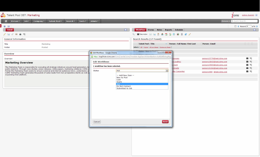Viewport: 260px width, 157px height.
Task: Open the Tools menu in navigation bar
Action: tap(83, 21)
